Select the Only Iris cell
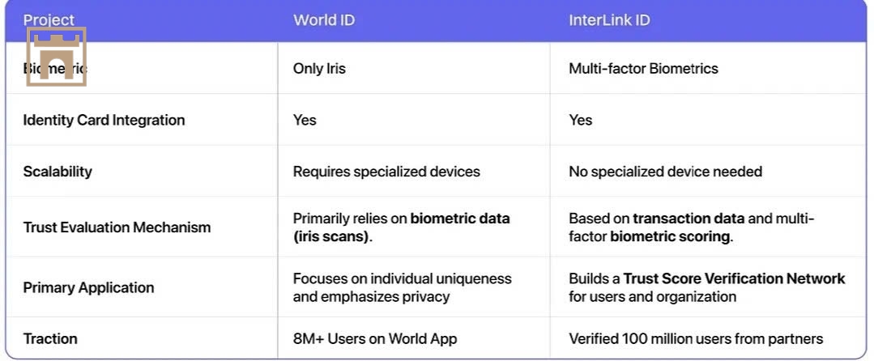The image size is (874, 361). pos(319,69)
